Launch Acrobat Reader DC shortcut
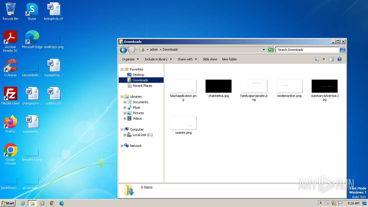The width and height of the screenshot is (368, 207). click(10, 41)
